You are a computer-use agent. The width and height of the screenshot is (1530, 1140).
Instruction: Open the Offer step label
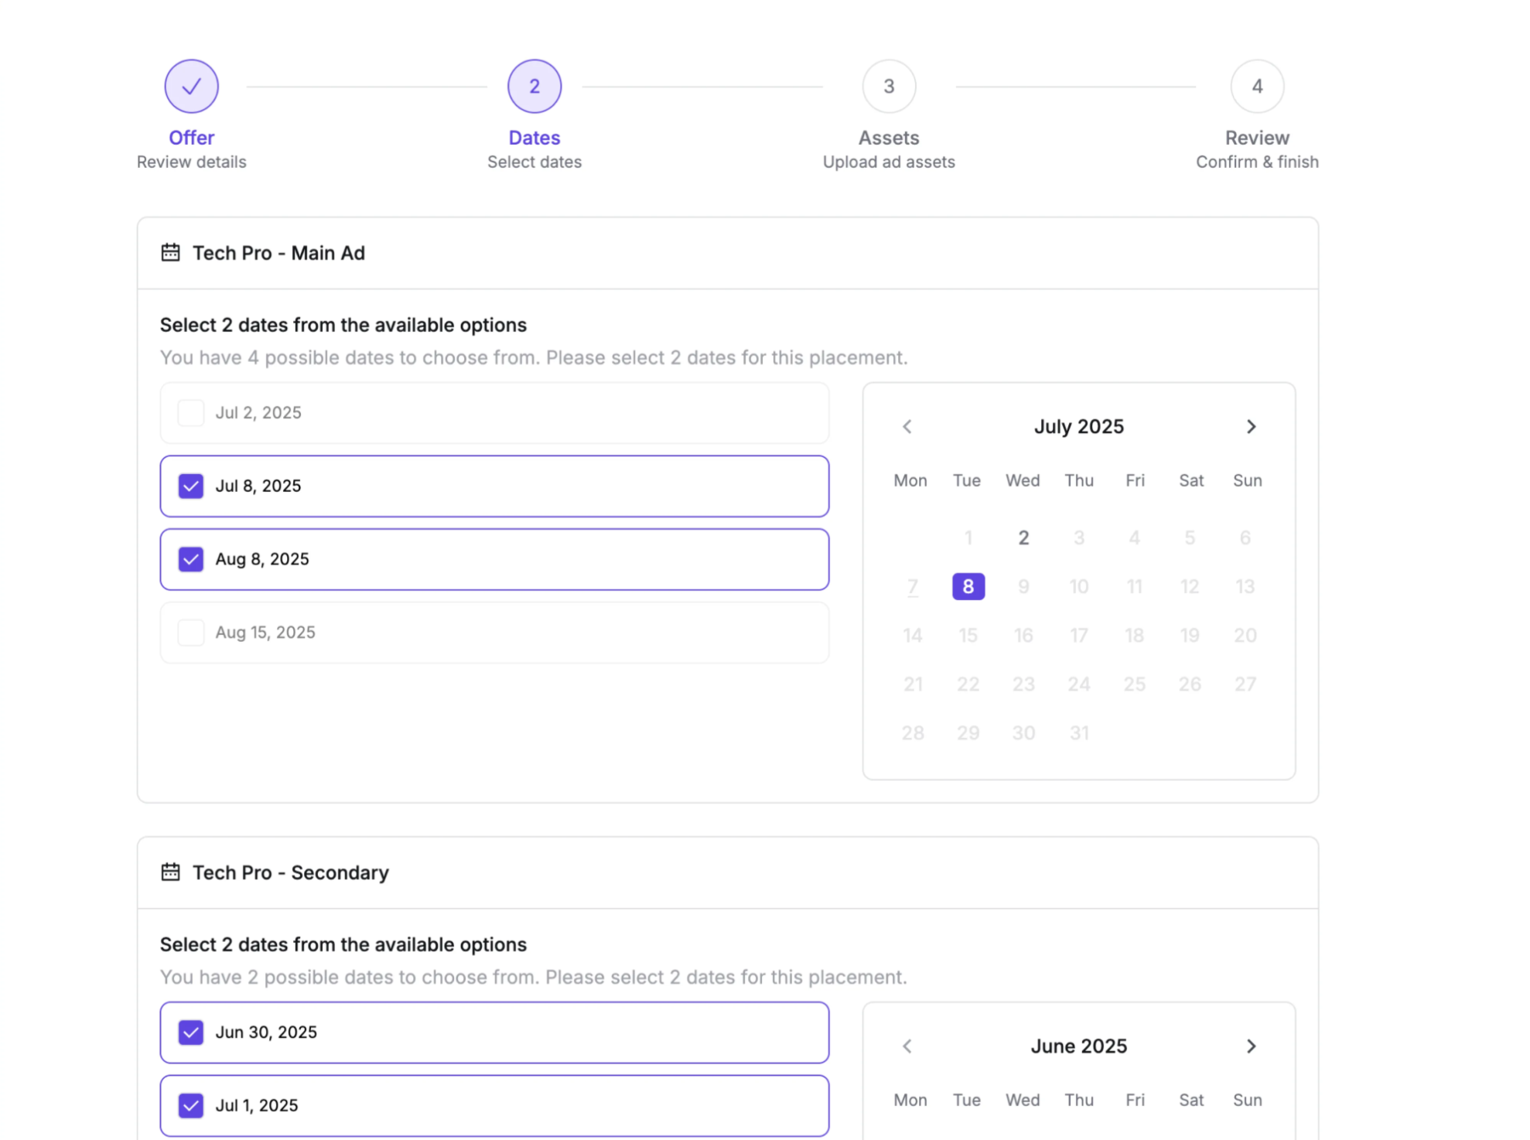pyautogui.click(x=191, y=138)
